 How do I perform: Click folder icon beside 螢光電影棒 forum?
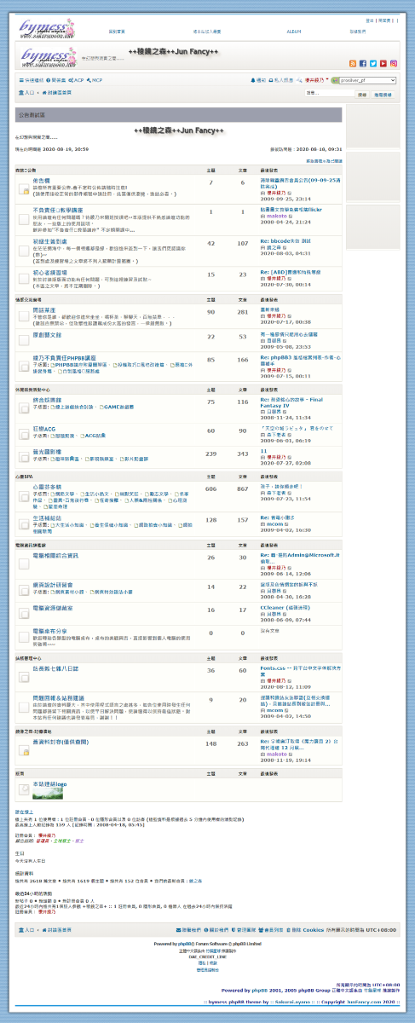[24, 457]
